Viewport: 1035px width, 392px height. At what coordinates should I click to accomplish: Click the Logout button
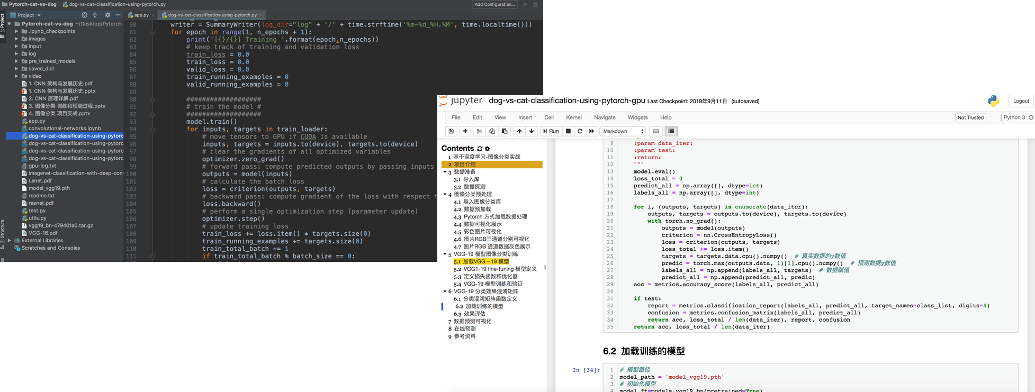pos(1020,101)
